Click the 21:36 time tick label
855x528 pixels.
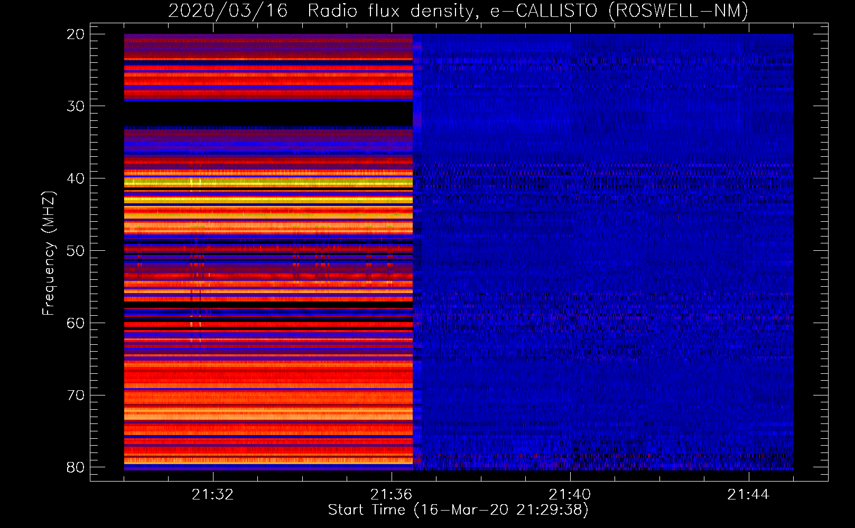tap(391, 495)
